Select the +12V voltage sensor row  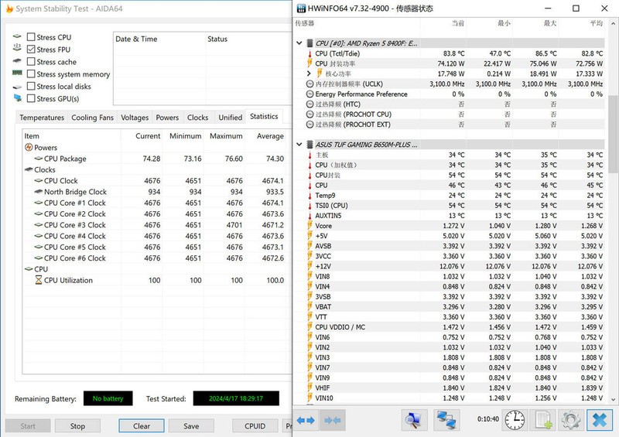pos(455,266)
